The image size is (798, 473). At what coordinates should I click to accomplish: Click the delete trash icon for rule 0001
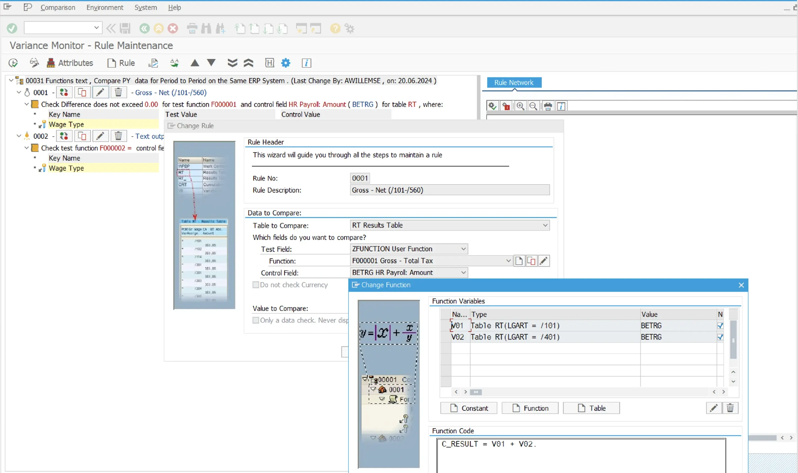point(118,93)
